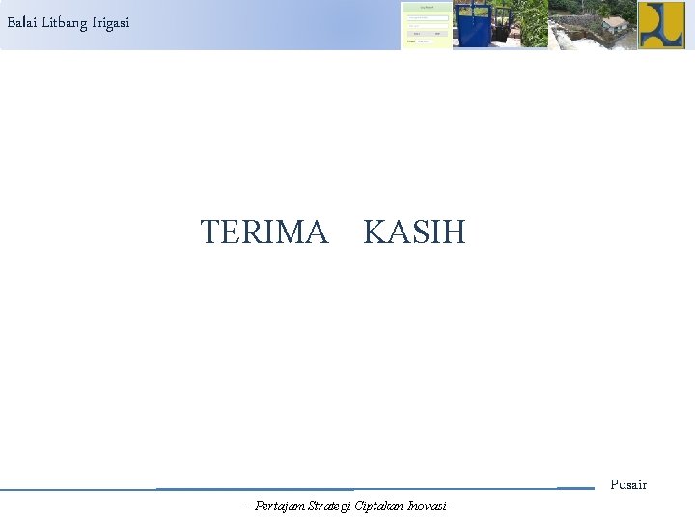This screenshot has height=521, width=695.
Task: Click the weir and house photo
Action: 592,25
